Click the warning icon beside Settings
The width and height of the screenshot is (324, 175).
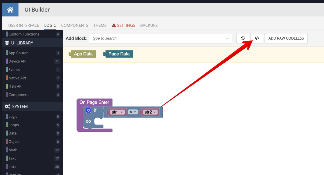pos(114,25)
